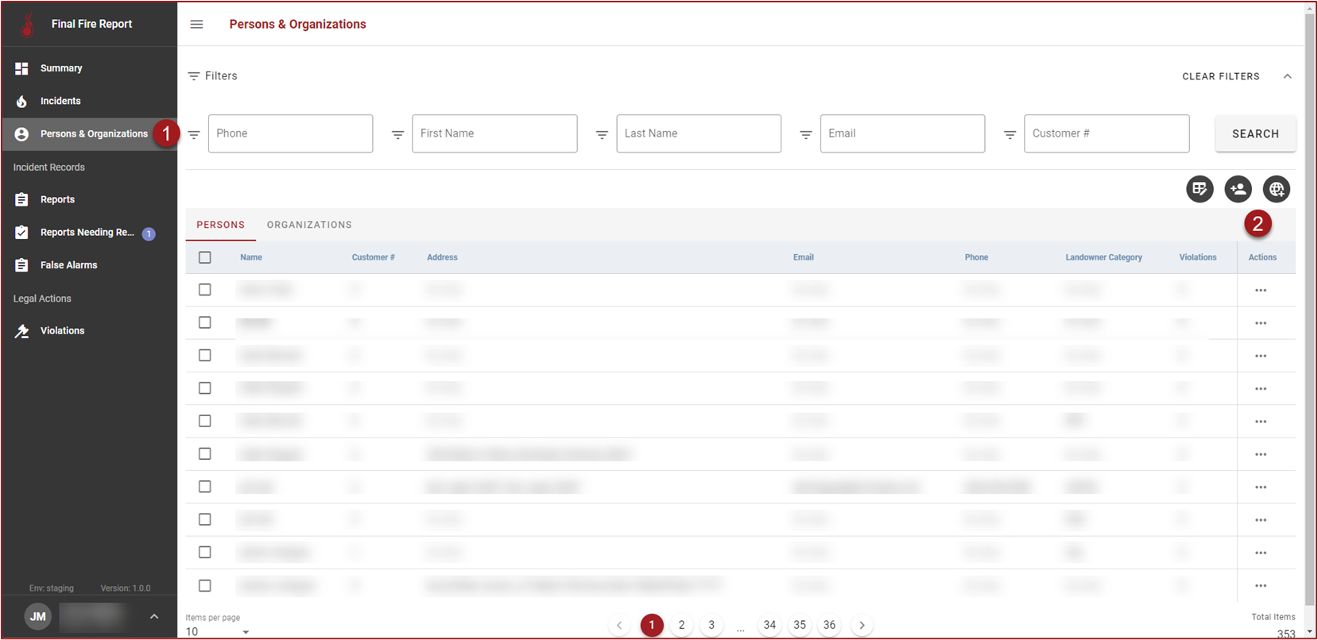Click the add organization globe icon
Viewport: 1318px width, 640px height.
pos(1276,189)
